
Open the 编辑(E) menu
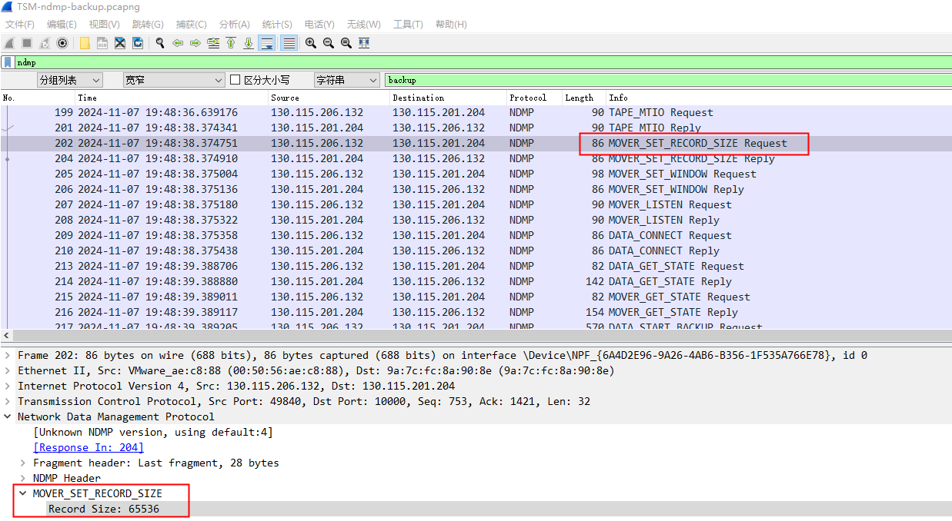click(x=62, y=25)
